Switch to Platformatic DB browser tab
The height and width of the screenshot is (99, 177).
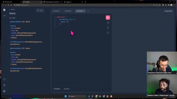click(x=12, y=2)
